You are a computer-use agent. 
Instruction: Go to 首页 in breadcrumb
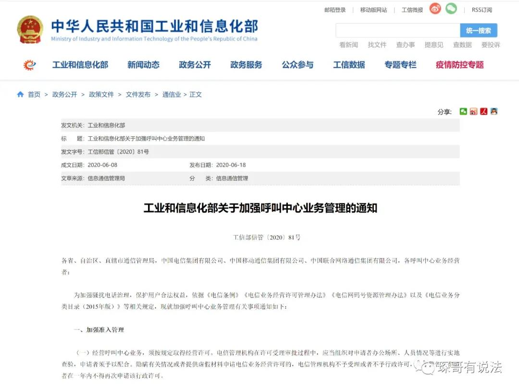pos(34,95)
